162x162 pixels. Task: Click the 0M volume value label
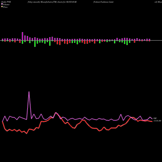tap(155, 118)
